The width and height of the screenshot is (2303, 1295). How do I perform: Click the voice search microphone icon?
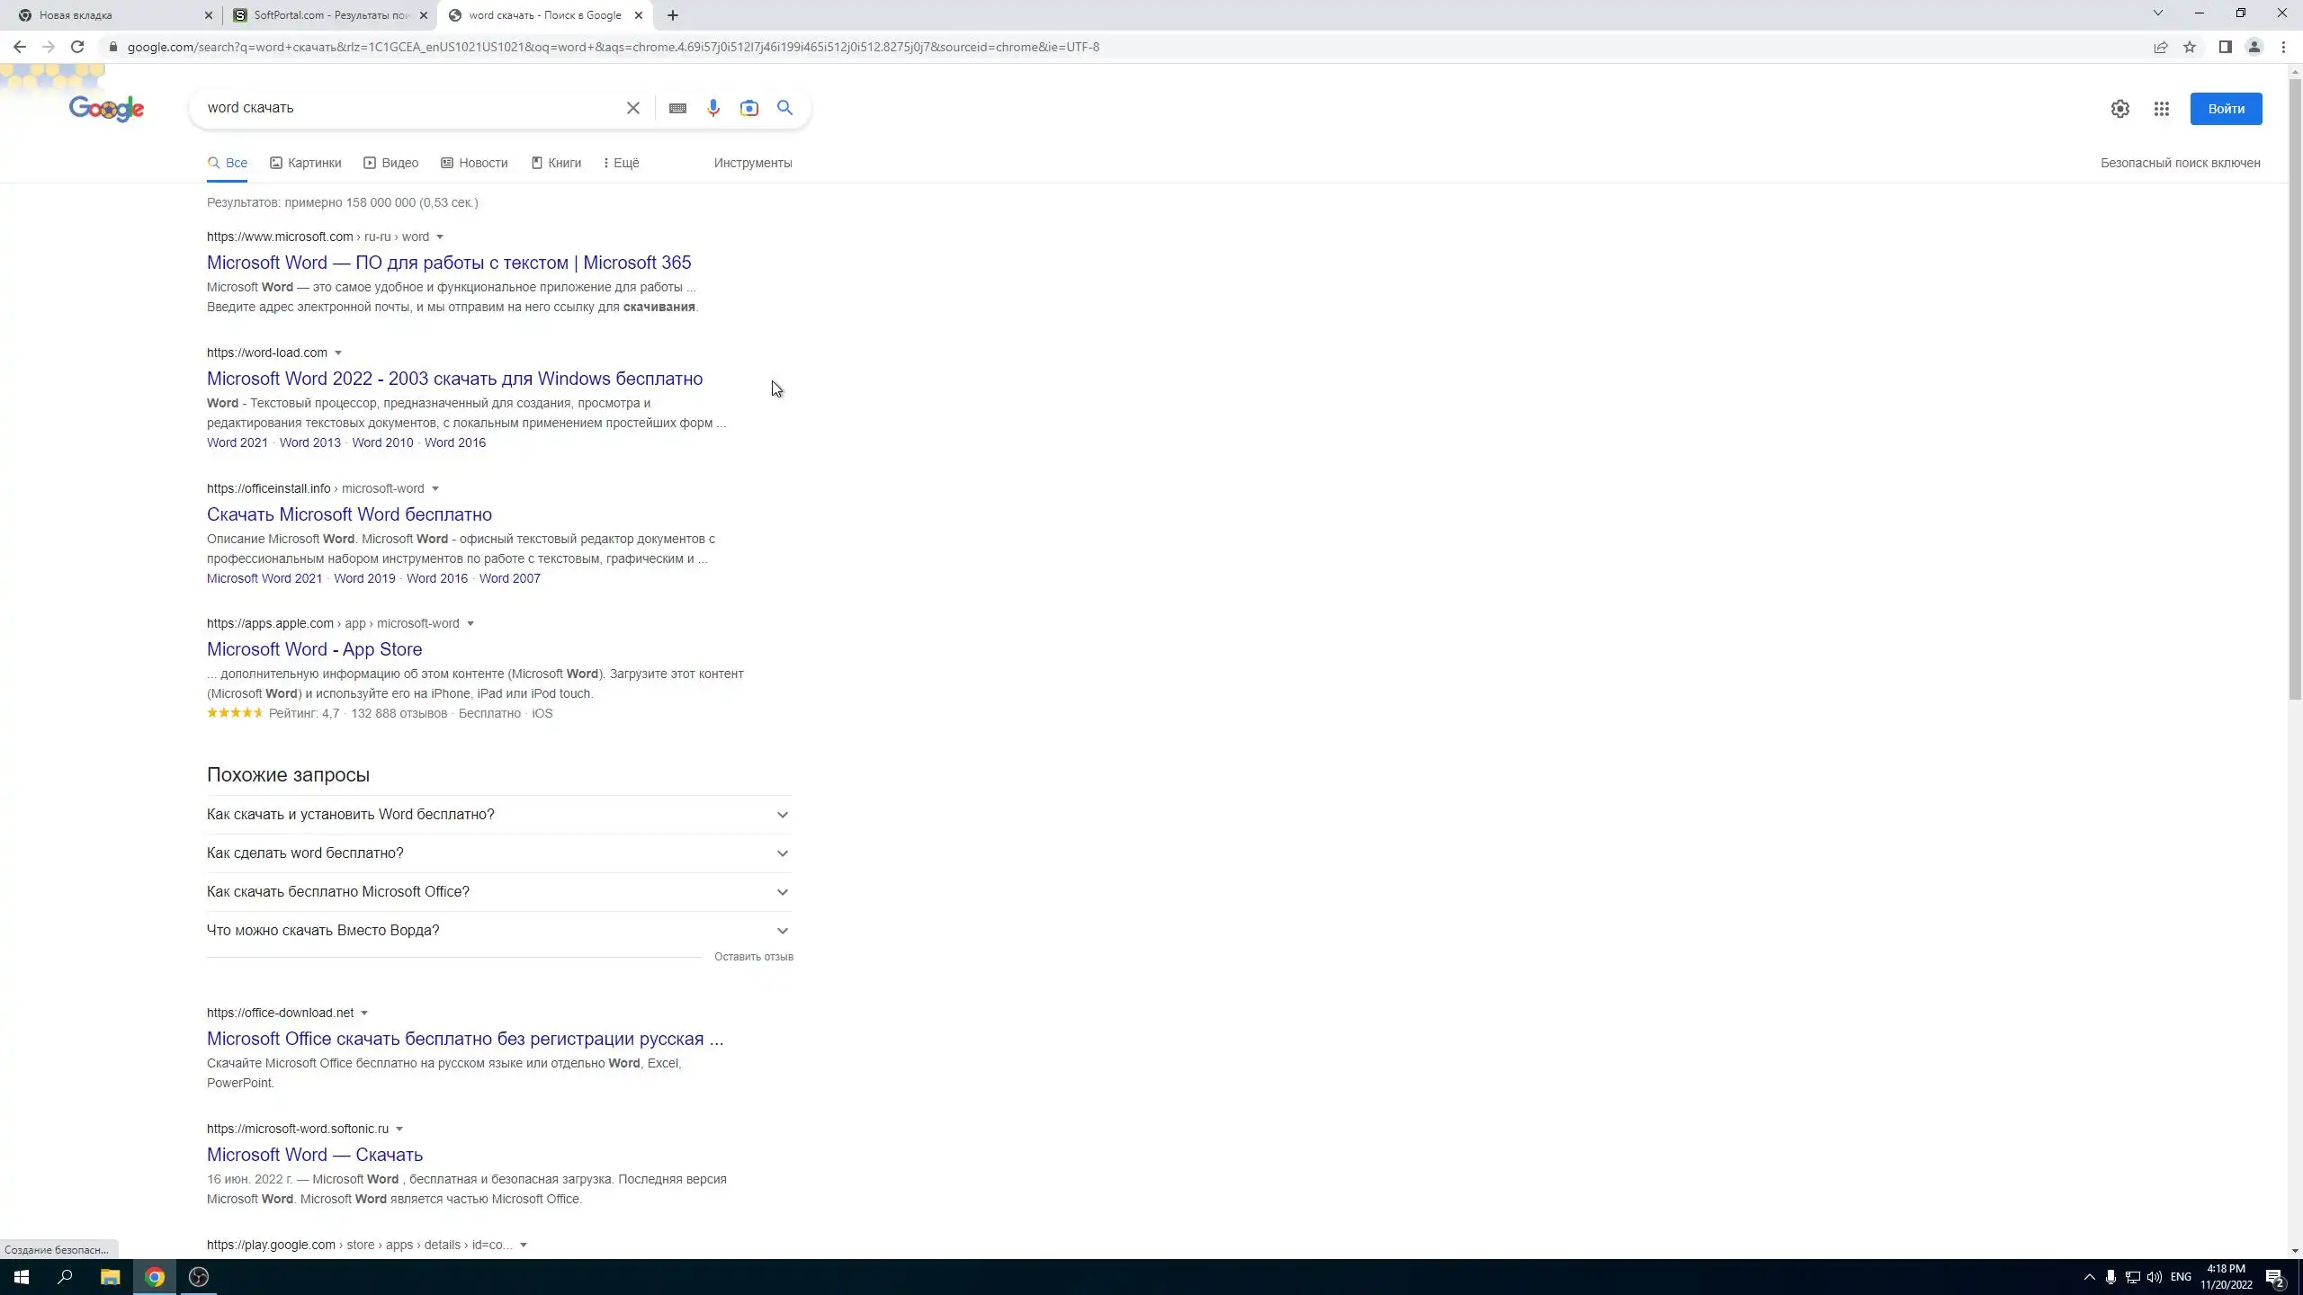[x=712, y=108]
